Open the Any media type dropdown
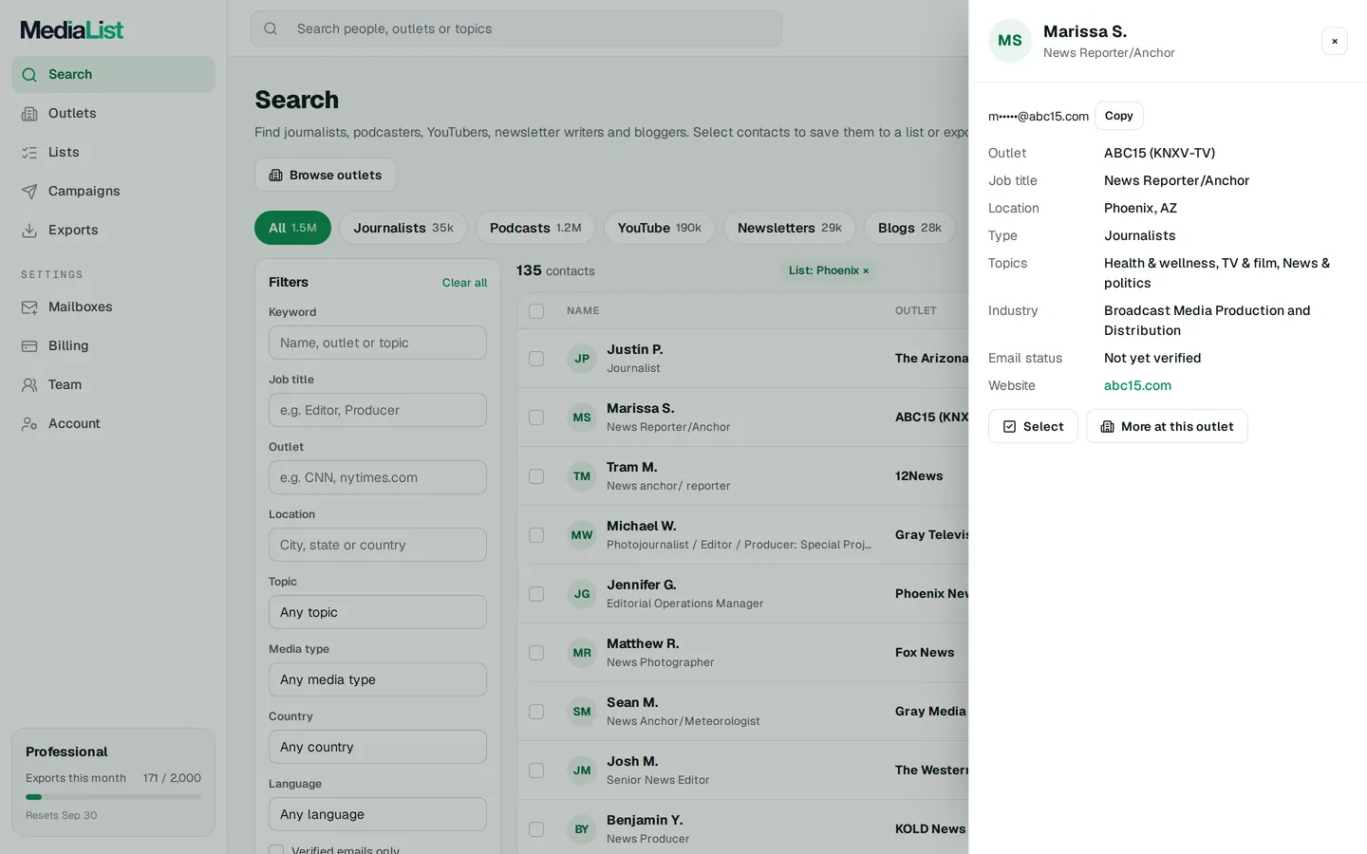Screen dimensions: 1367x854 pos(378,679)
